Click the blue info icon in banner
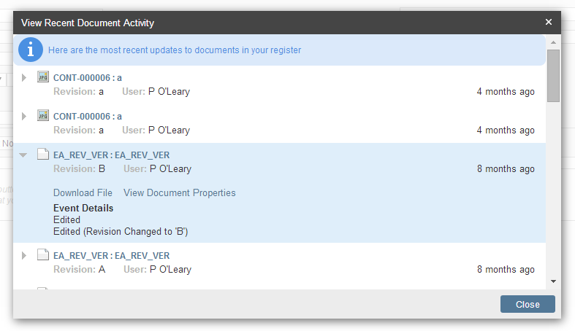The width and height of the screenshot is (575, 331). tap(30, 50)
